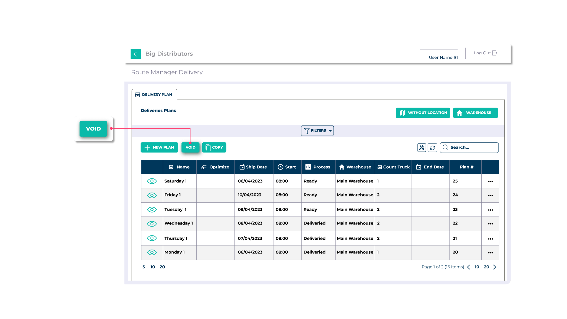Viewport: 567px width, 319px height.
Task: Click the Void button in toolbar
Action: point(190,147)
